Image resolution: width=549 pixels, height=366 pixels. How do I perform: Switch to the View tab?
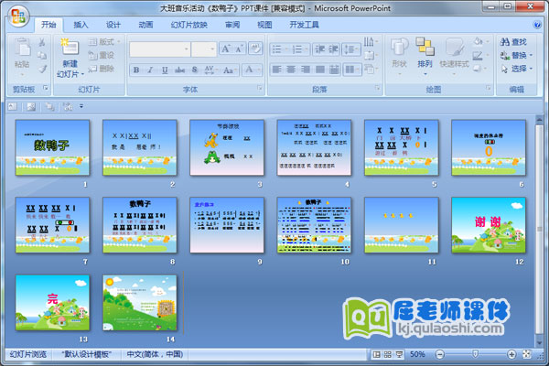264,25
